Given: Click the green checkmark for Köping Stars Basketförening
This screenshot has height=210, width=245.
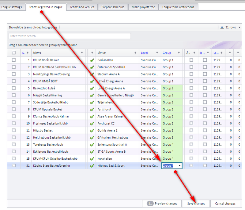Looking at the screenshot, I should [x=92, y=166].
